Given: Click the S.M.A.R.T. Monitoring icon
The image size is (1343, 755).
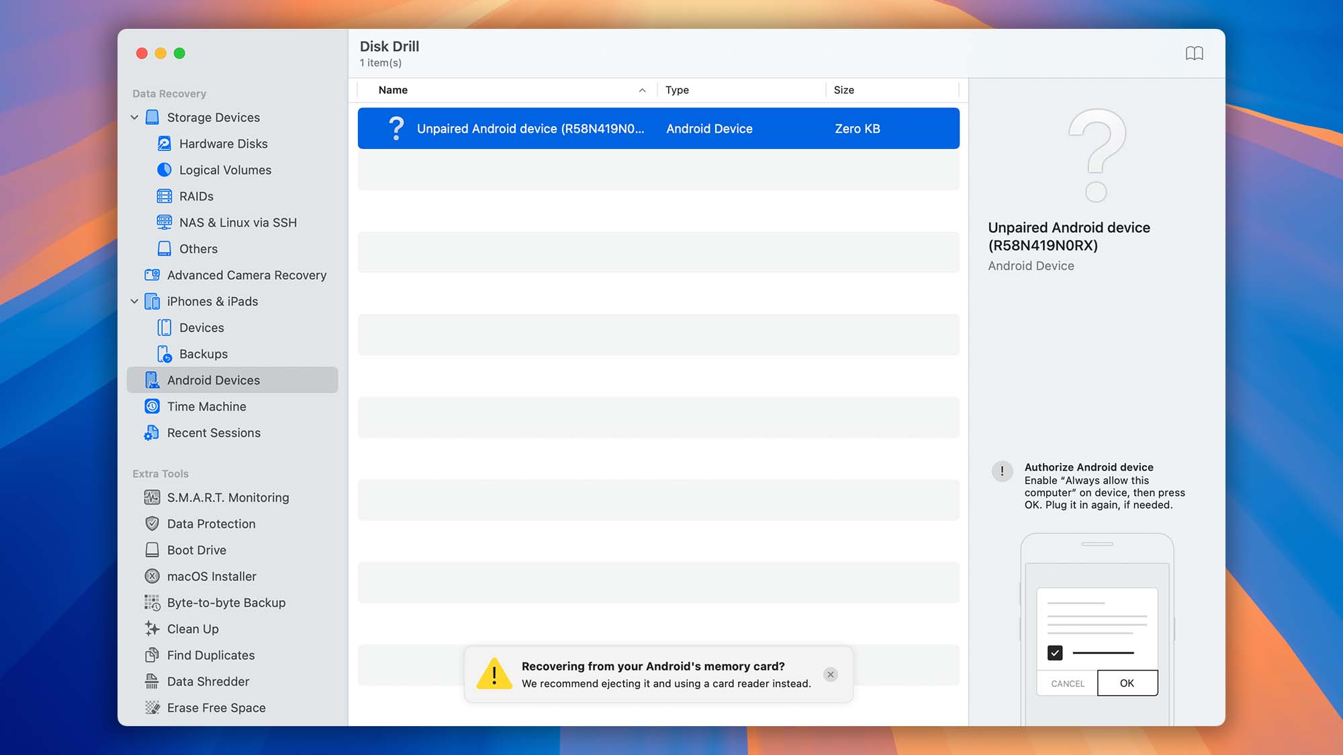Looking at the screenshot, I should click(x=152, y=497).
